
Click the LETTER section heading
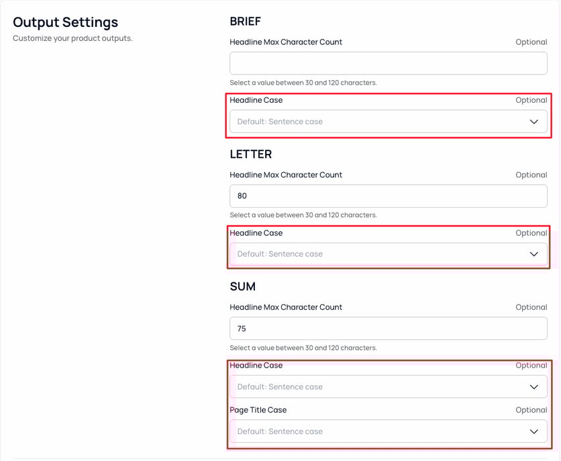click(251, 154)
